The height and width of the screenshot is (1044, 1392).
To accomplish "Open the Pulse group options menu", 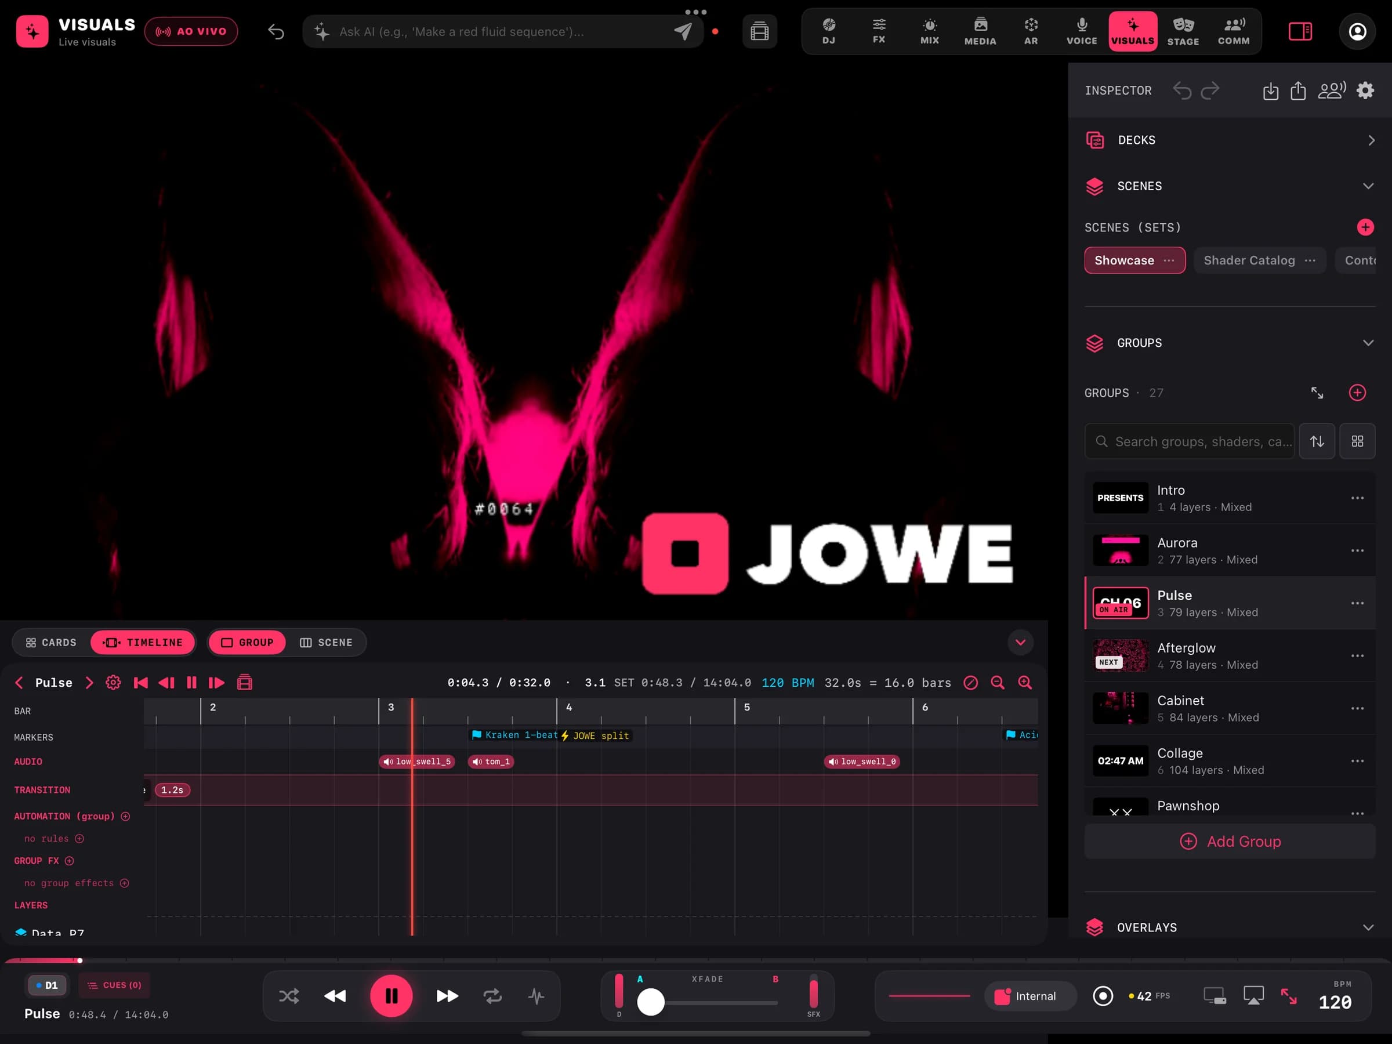I will pos(1357,603).
